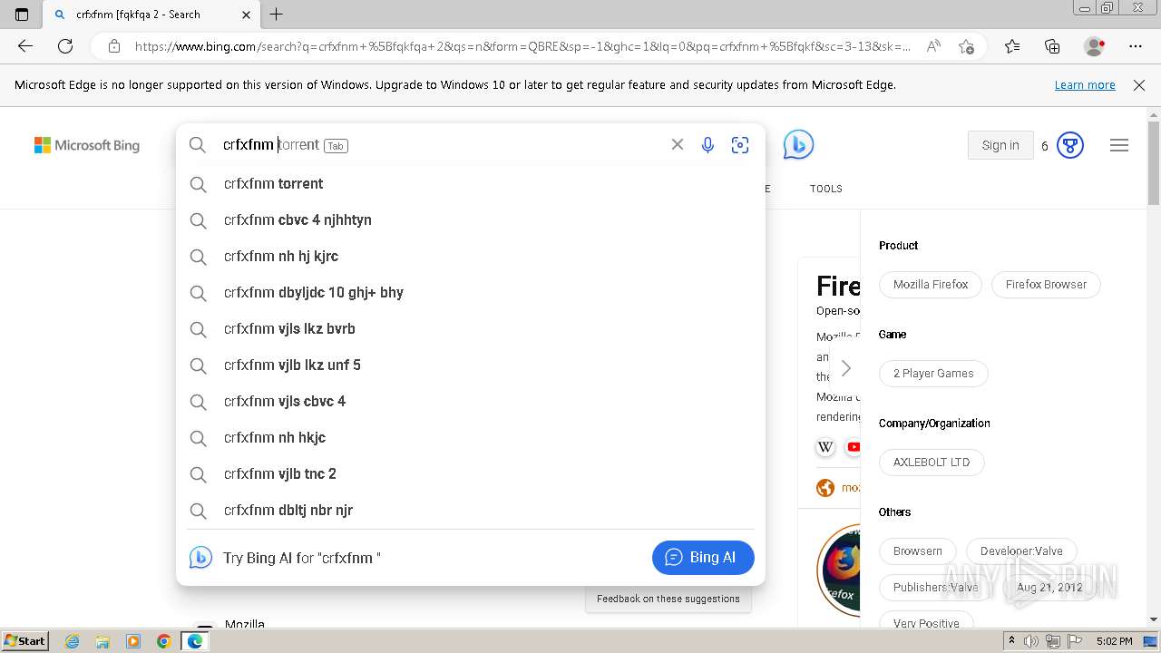Reload the page with refresh icon
This screenshot has height=653, width=1161.
(65, 46)
